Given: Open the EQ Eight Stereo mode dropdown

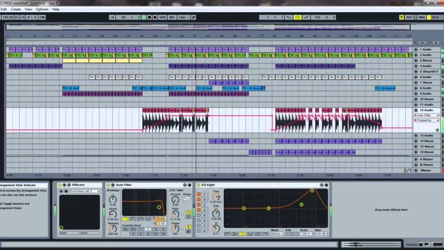Looking at the screenshot, I should coord(277,234).
